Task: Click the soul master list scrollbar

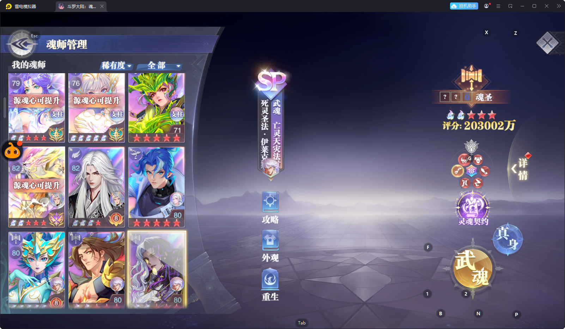Action: (5, 107)
